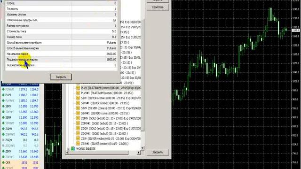Click the SIK9 SILVER comex symbol icon
The image size is (301, 169).
78,98
